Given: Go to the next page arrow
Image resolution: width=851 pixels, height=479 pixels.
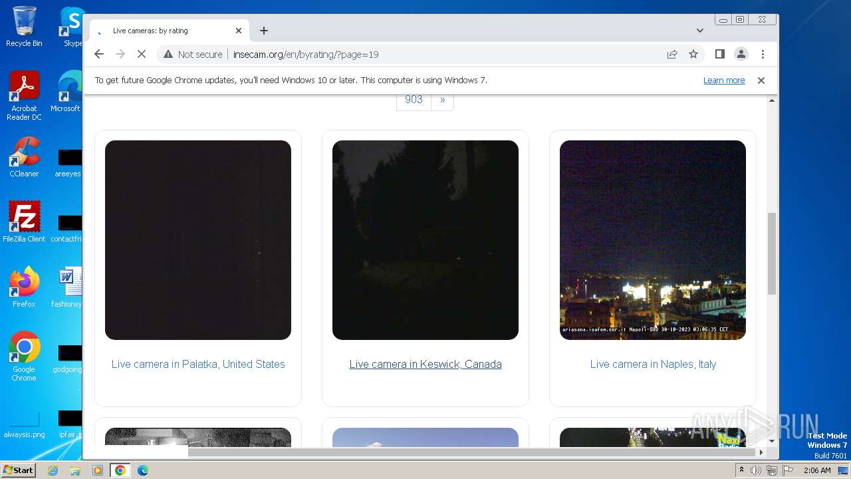Looking at the screenshot, I should coord(443,100).
